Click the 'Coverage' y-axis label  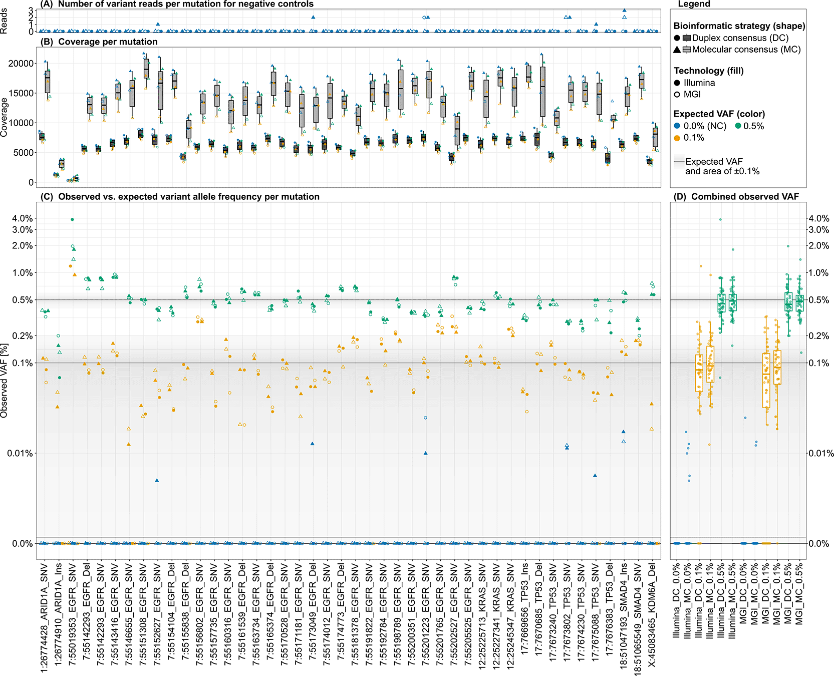[5, 117]
